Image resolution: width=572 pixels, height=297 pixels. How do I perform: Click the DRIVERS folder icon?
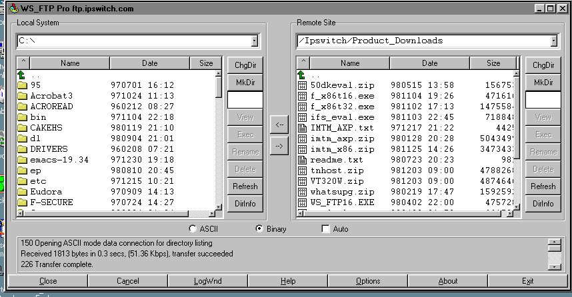pyautogui.click(x=22, y=149)
